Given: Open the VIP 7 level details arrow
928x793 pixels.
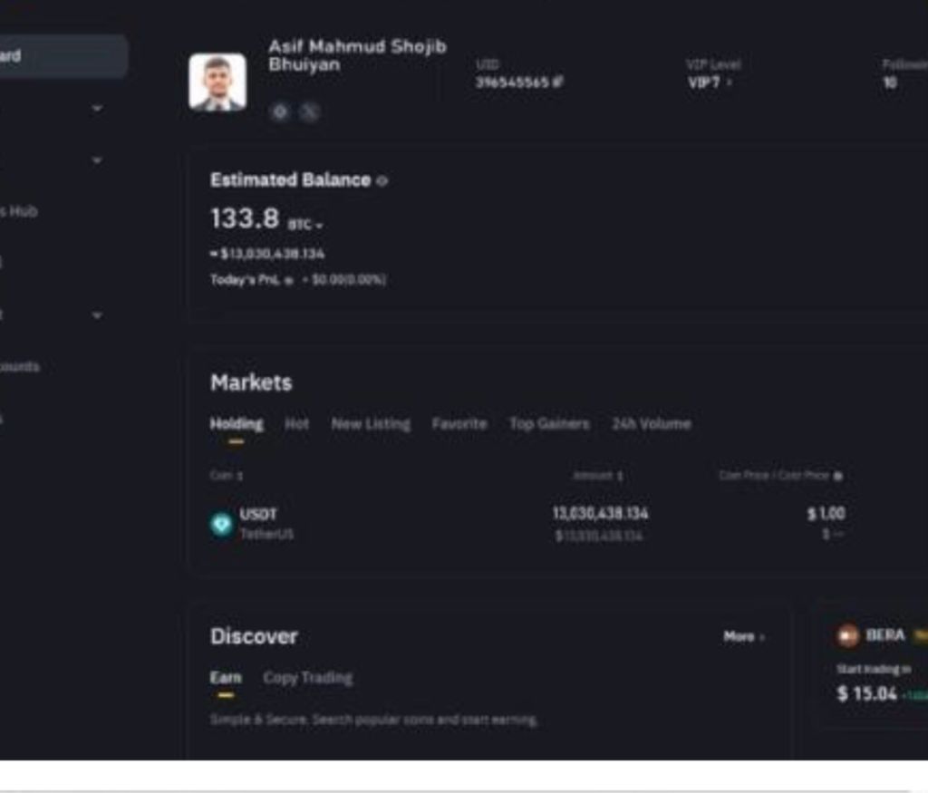Looking at the screenshot, I should [730, 83].
